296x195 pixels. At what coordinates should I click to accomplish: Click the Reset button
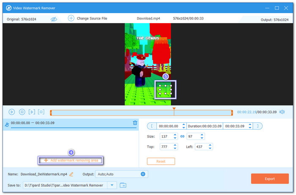pyautogui.click(x=161, y=162)
